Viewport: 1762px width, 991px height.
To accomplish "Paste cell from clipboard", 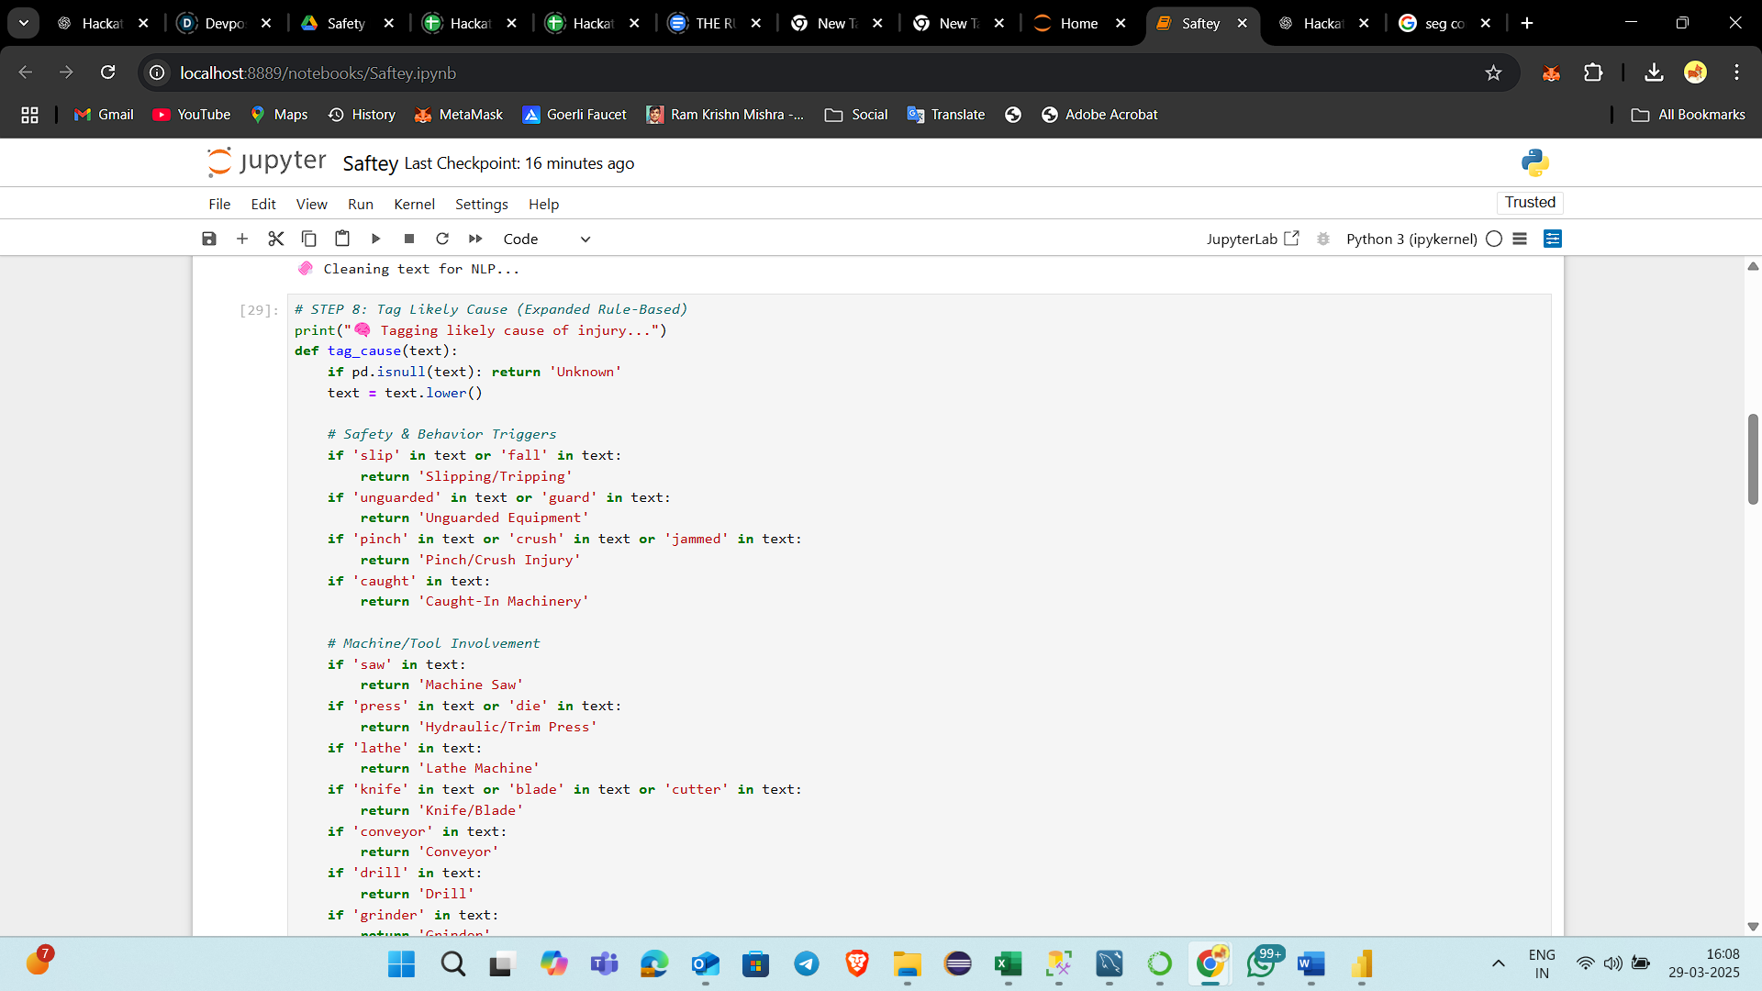I will point(342,239).
